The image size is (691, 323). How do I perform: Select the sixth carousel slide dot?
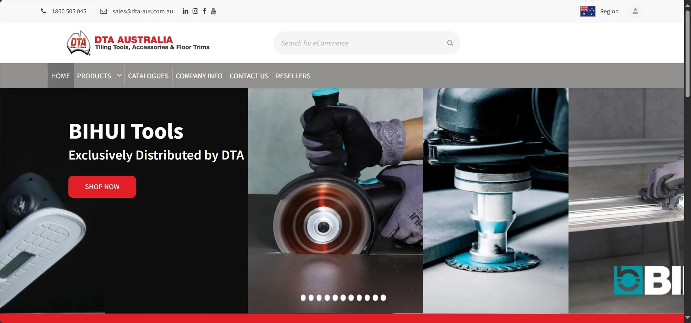[343, 298]
